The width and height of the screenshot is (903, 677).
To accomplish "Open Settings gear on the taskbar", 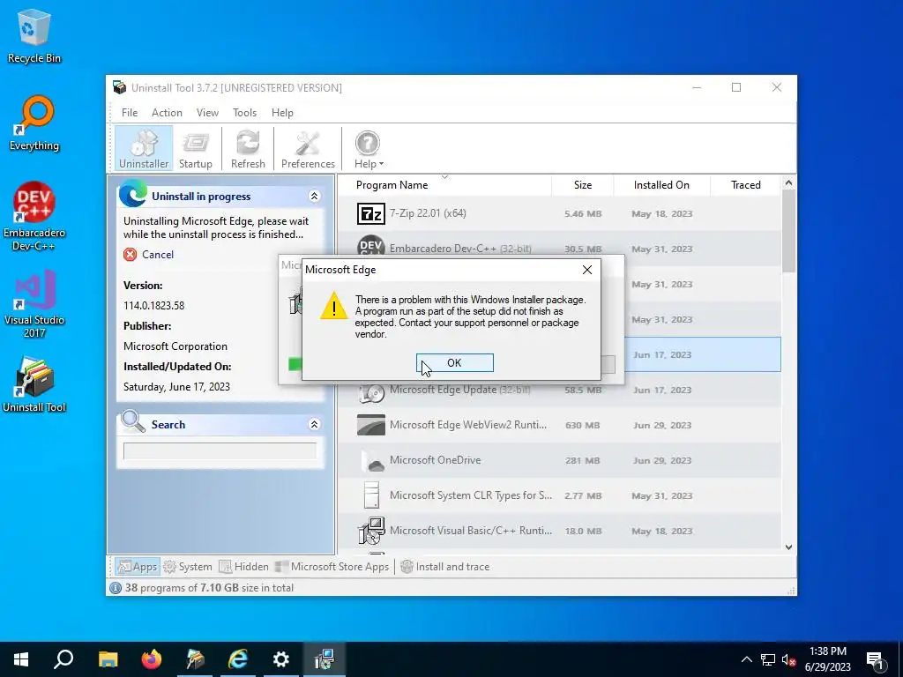I will (281, 659).
